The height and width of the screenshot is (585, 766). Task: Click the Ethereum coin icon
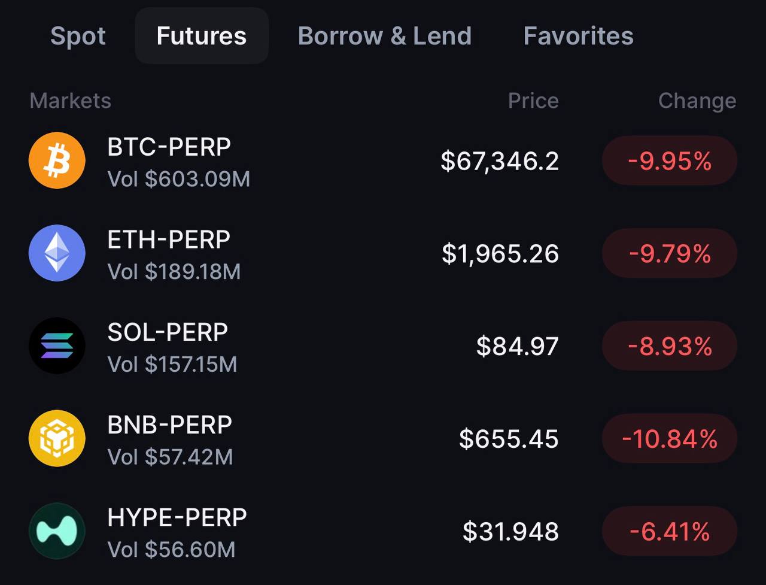pyautogui.click(x=57, y=253)
